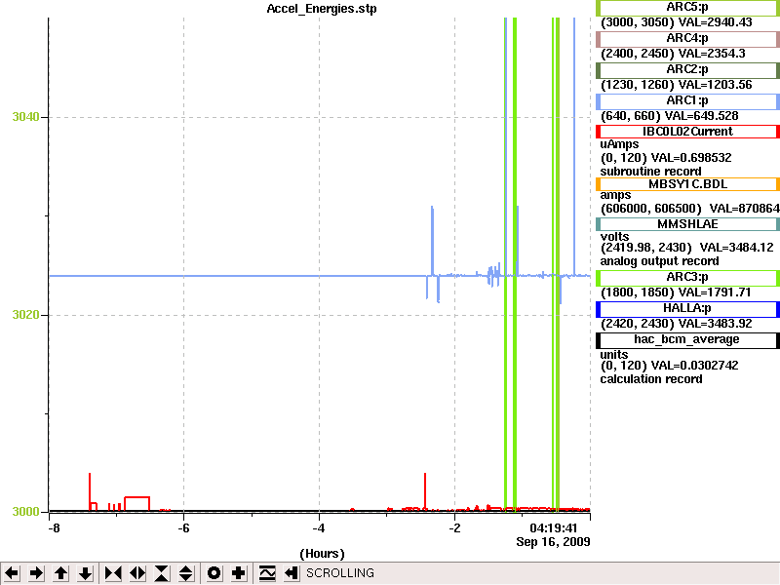Image resolution: width=780 pixels, height=585 pixels.
Task: Pan the plot left with arrow button
Action: (12, 573)
